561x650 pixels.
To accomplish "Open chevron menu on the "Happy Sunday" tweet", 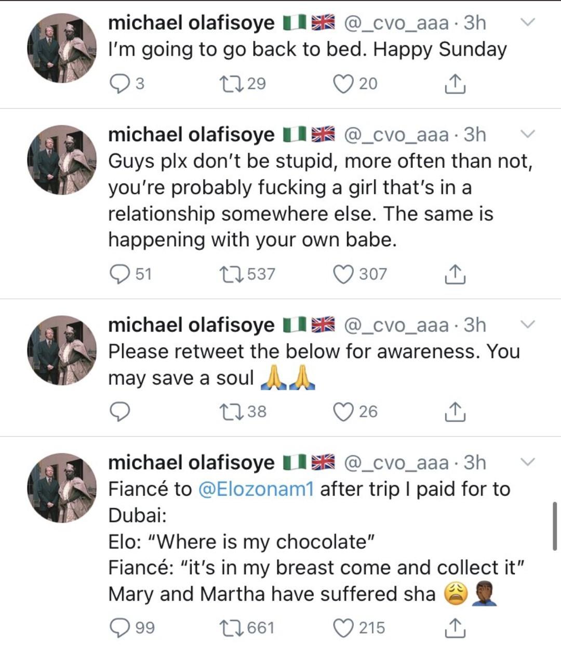I will (527, 22).
